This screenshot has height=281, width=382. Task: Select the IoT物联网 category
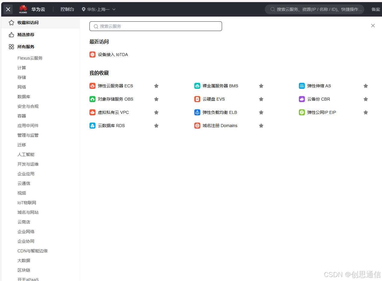tap(27, 203)
